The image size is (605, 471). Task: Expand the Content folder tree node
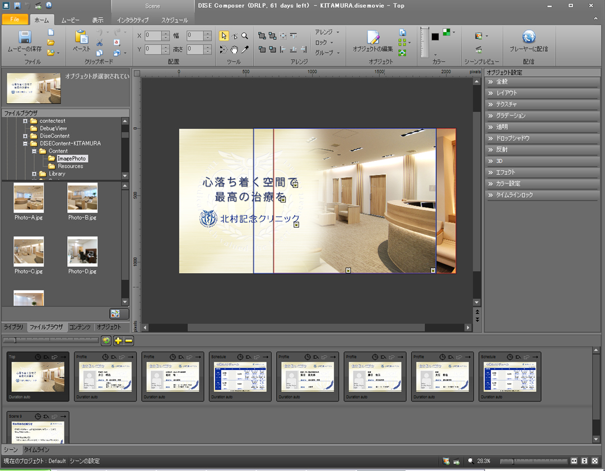coord(35,151)
